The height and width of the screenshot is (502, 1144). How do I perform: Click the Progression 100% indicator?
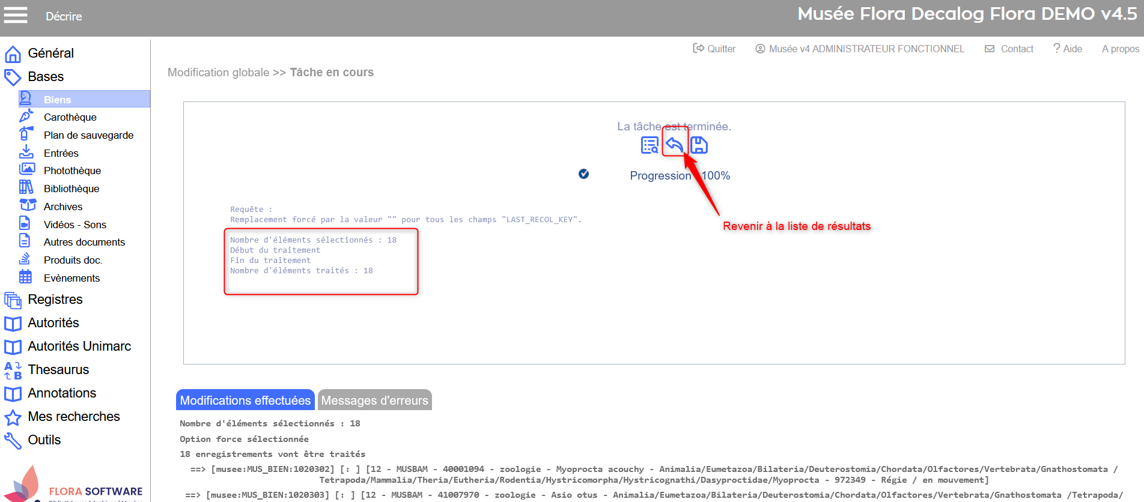pos(680,176)
